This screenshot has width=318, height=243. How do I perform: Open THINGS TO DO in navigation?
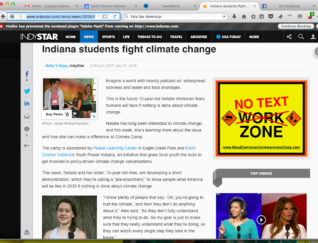click(x=150, y=37)
